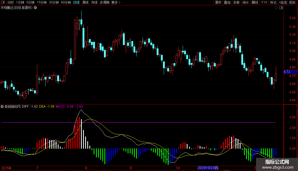Expand dropdown next to 齐翔腾达 title

point(35,8)
